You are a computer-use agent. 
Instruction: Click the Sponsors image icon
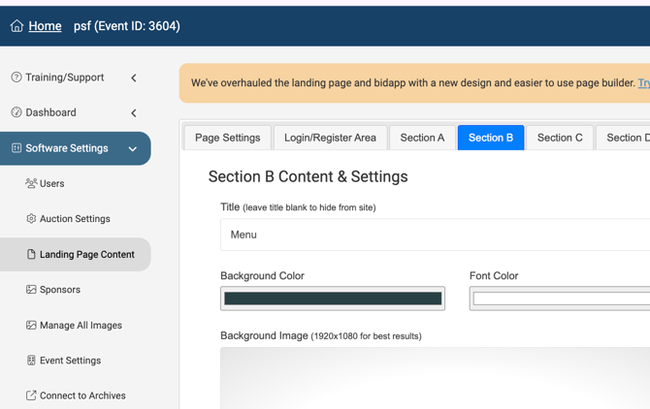(31, 290)
